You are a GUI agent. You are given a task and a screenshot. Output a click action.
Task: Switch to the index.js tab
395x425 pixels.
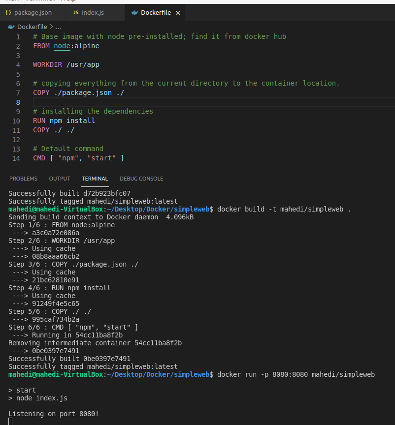95,12
